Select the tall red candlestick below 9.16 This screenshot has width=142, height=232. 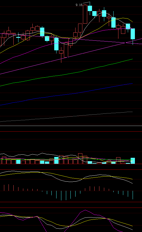pyautogui.click(x=85, y=14)
